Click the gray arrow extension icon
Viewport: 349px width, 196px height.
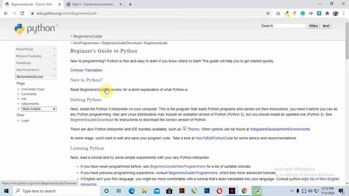tap(311, 13)
